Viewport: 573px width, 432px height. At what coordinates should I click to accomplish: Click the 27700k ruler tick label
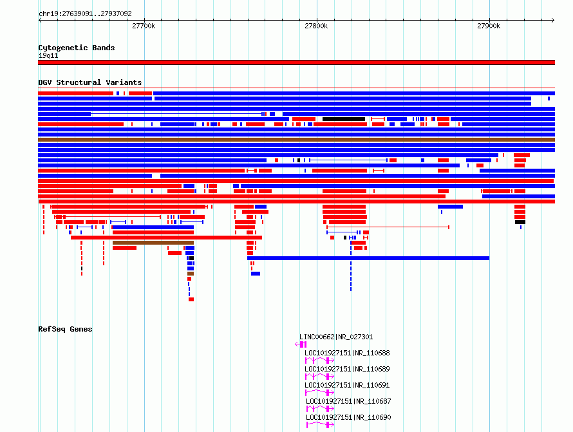(144, 26)
